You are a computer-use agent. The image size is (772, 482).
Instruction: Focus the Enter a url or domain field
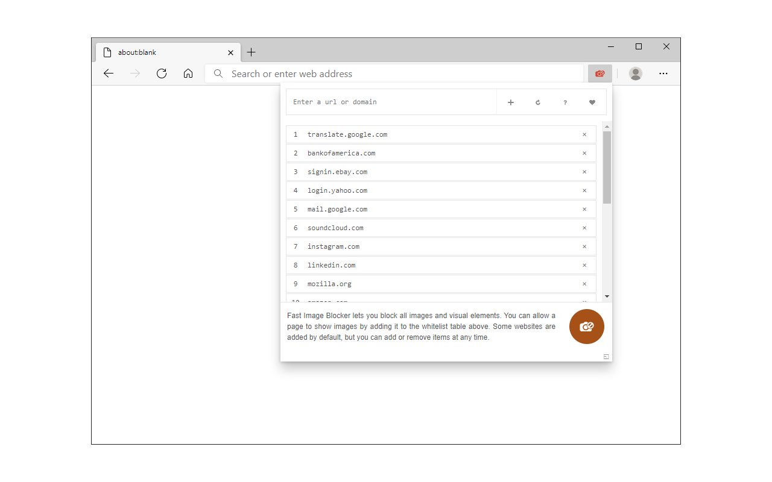pos(391,102)
